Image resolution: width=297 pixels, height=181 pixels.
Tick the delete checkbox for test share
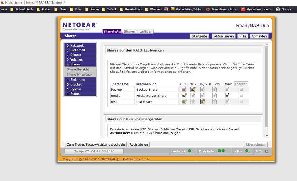(241, 101)
